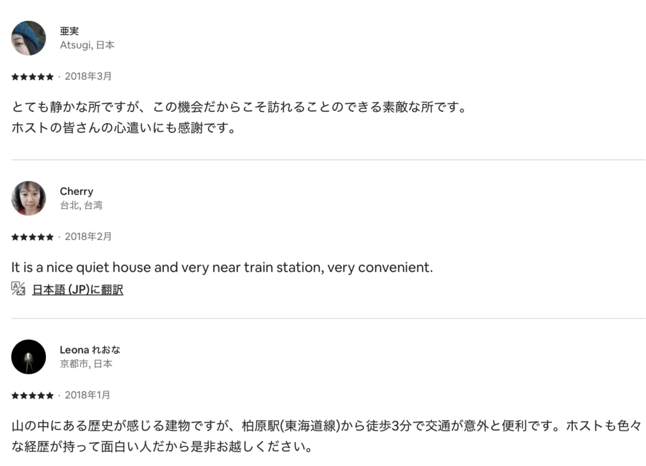Screen dimensions: 646x466
Task: Click the translate icon beside Cherry's review
Action: (x=18, y=289)
